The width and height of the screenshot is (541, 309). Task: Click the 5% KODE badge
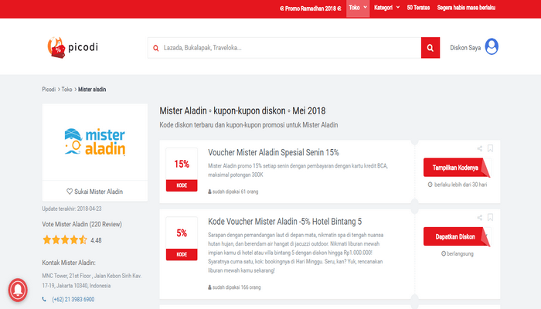coord(182,238)
